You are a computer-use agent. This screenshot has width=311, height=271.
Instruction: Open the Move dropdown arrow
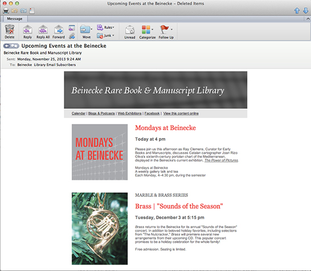(x=92, y=29)
